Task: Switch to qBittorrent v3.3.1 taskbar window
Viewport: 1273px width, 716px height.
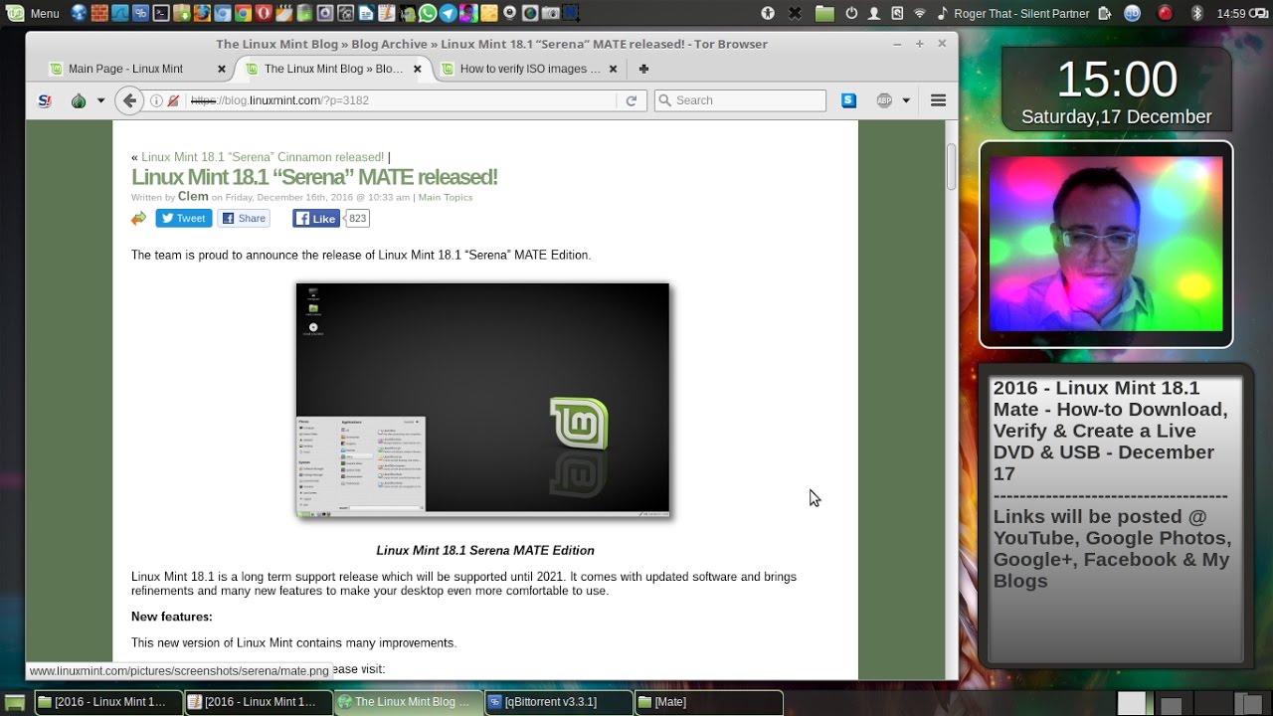Action: [x=559, y=702]
